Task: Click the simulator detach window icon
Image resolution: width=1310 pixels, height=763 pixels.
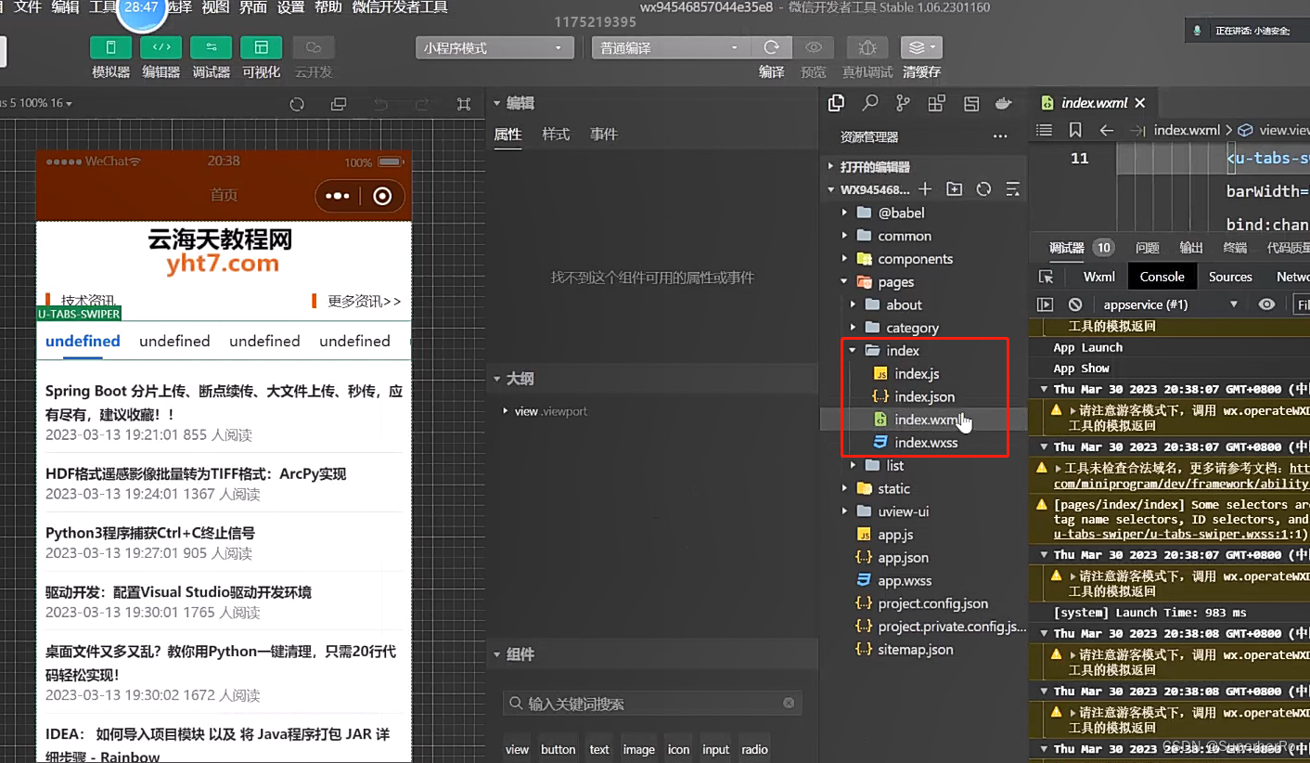Action: [339, 104]
